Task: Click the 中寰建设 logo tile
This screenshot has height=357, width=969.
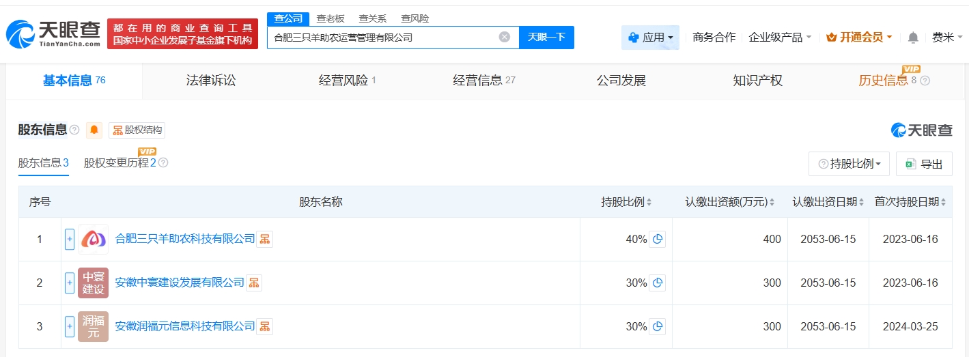Action: [94, 283]
